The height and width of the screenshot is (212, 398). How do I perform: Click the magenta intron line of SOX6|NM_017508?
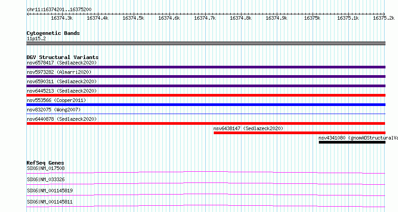tap(206, 172)
